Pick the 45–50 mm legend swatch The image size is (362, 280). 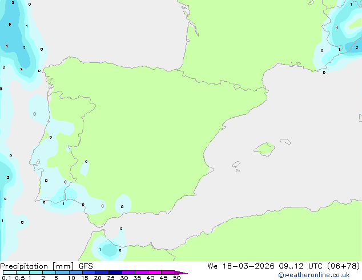coord(168,273)
